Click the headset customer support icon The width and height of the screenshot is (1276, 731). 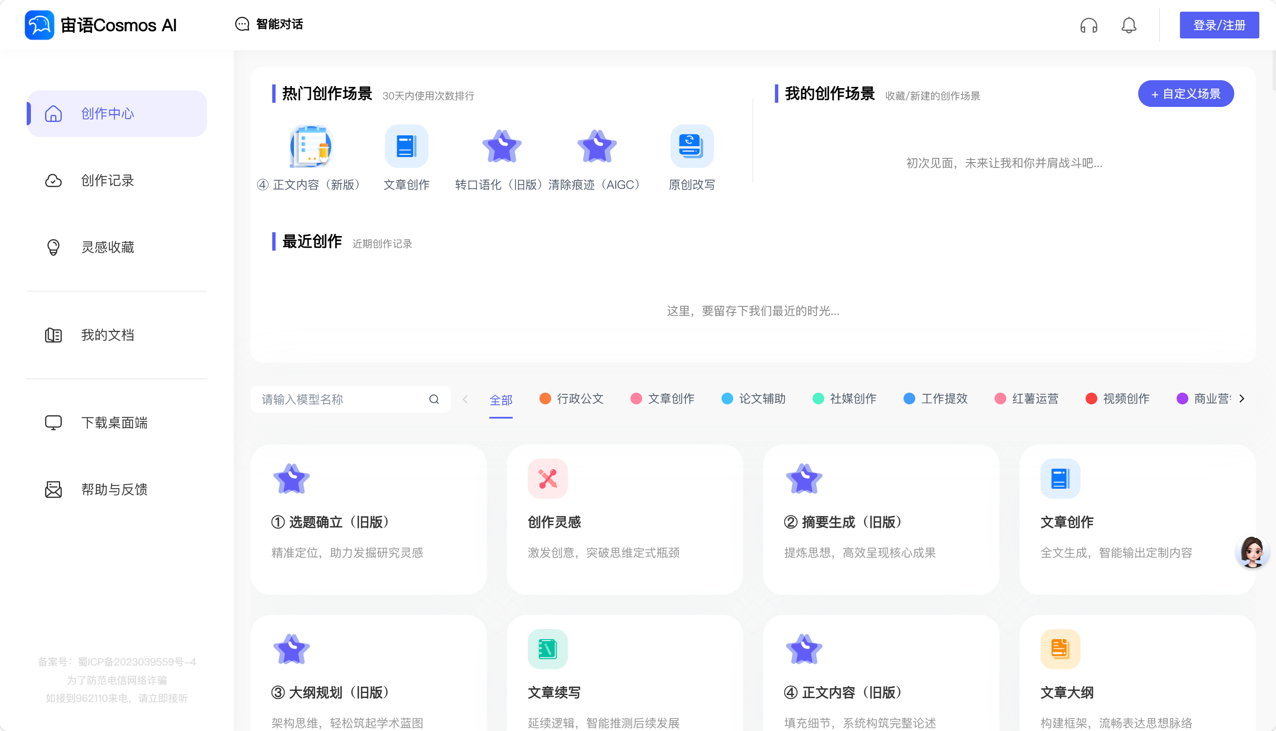pyautogui.click(x=1089, y=25)
